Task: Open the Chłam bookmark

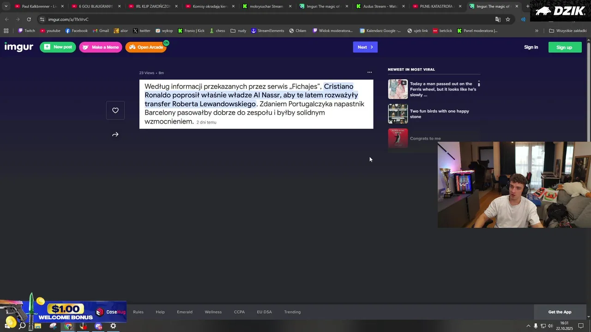Action: tap(297, 31)
